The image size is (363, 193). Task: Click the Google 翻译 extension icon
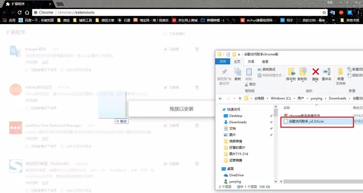coord(15,51)
